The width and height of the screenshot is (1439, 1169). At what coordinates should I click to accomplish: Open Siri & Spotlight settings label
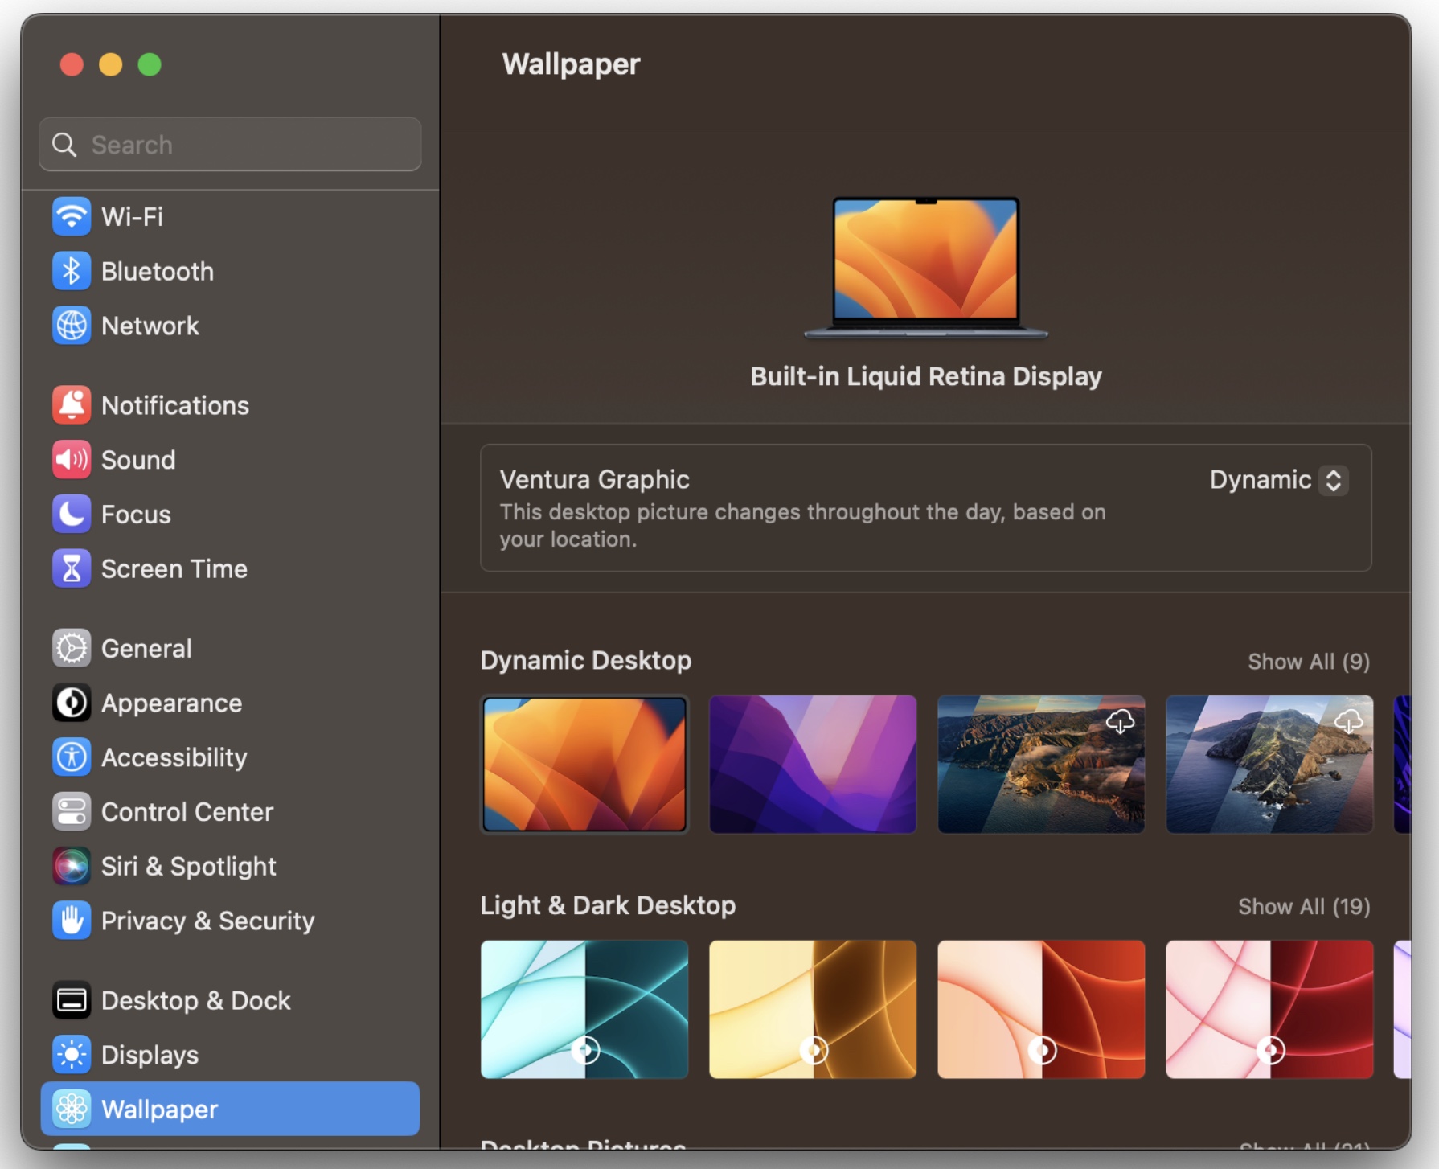(189, 867)
